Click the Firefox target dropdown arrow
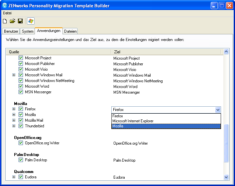The image size is (235, 186). (218, 110)
